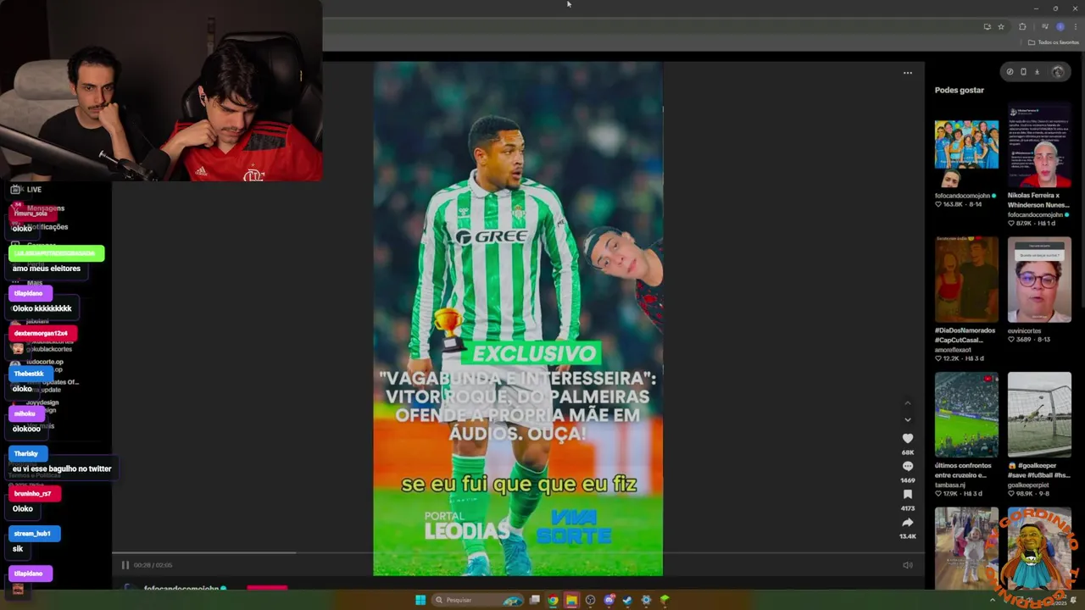Show hidden icons with the system tray chevron

(x=993, y=600)
